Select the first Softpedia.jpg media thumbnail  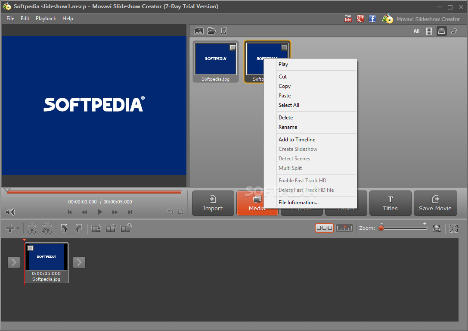(216, 61)
